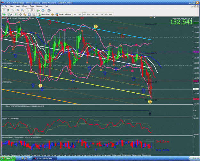
Task: Click the trendchaser_super_ea_v10 expert label
Action: point(181,19)
